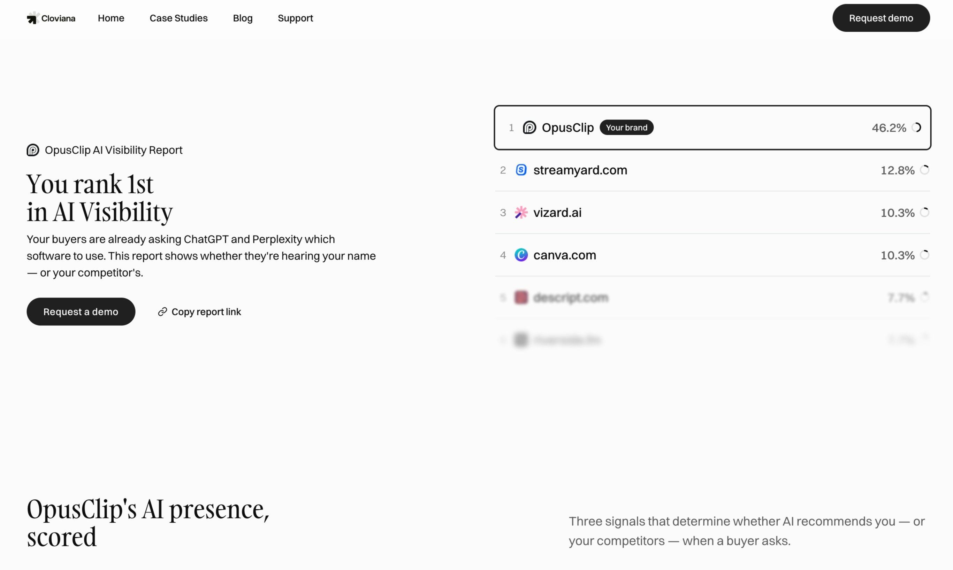Click the streamyard.com favicon
The image size is (953, 570).
click(521, 170)
